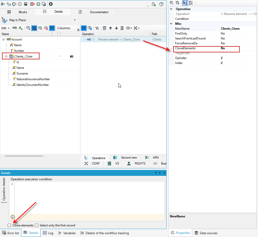Select the Rename element operation row
This screenshot has width=258, height=237.
coord(123,39)
